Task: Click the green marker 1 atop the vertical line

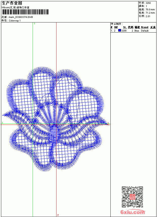Action: pos(34,24)
